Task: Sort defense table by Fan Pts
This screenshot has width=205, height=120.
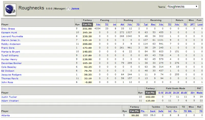Action: point(134,111)
